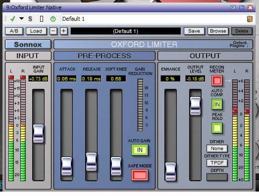Click the 0.06 ms attack value field
The height and width of the screenshot is (196, 259).
tap(66, 78)
